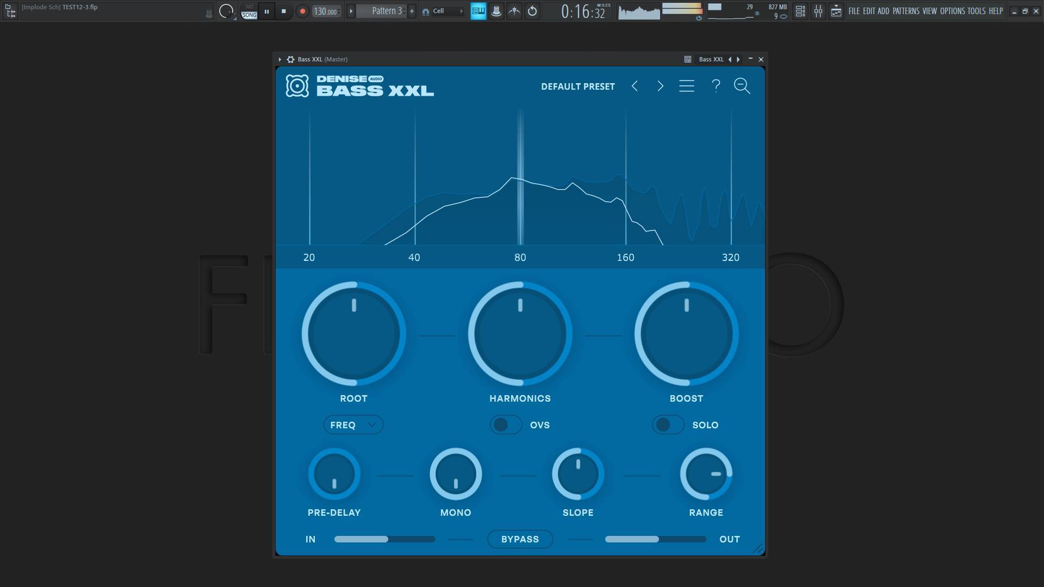Click the PRE-DELAY knob
This screenshot has width=1044, height=587.
[334, 474]
